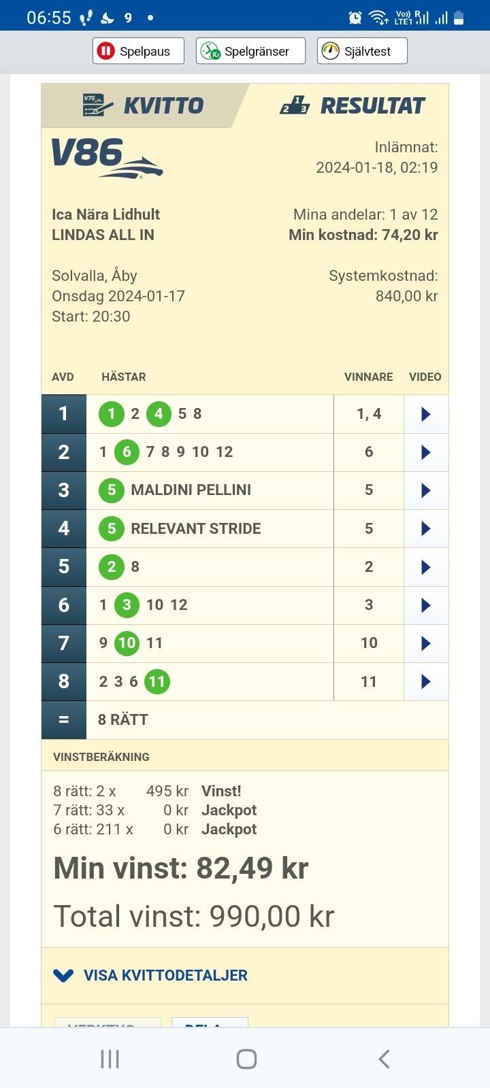Tap green horse 11 in race 8
490x1088 pixels.
click(157, 681)
